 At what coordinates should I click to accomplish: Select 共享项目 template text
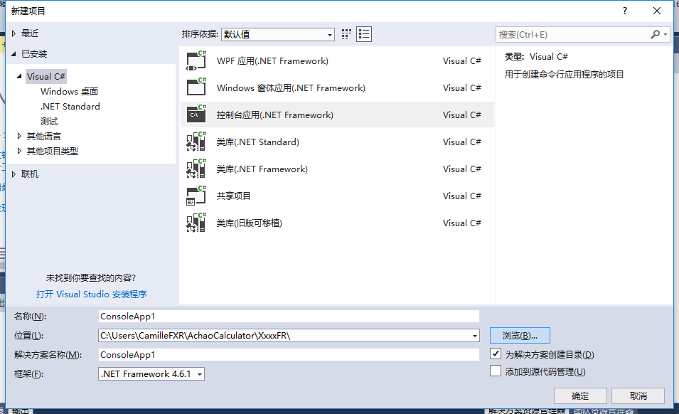click(x=233, y=196)
